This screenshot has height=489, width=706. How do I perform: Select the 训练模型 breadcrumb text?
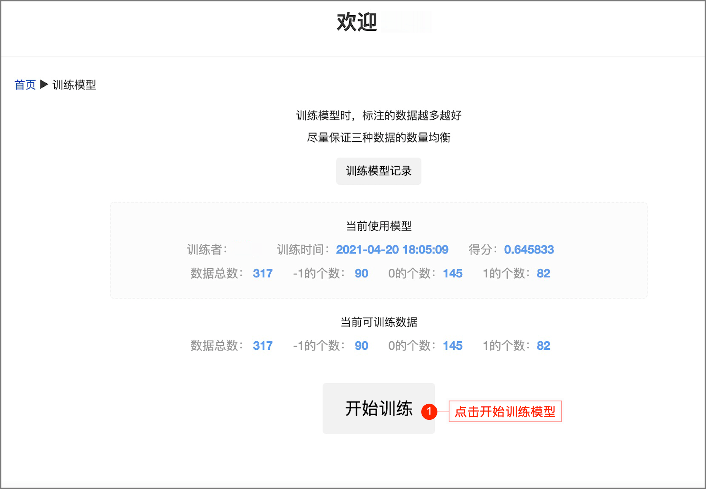[x=74, y=85]
